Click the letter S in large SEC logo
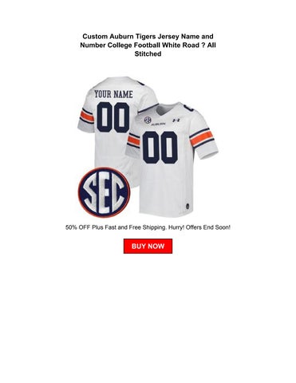This screenshot has height=383, width=296. (91, 192)
